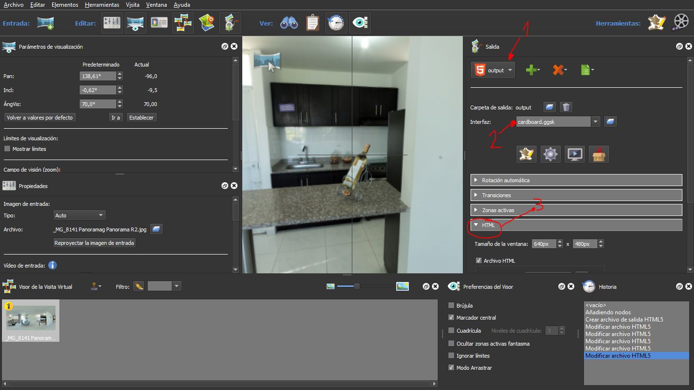
Task: Open the clipboard overview icon
Action: [313, 23]
